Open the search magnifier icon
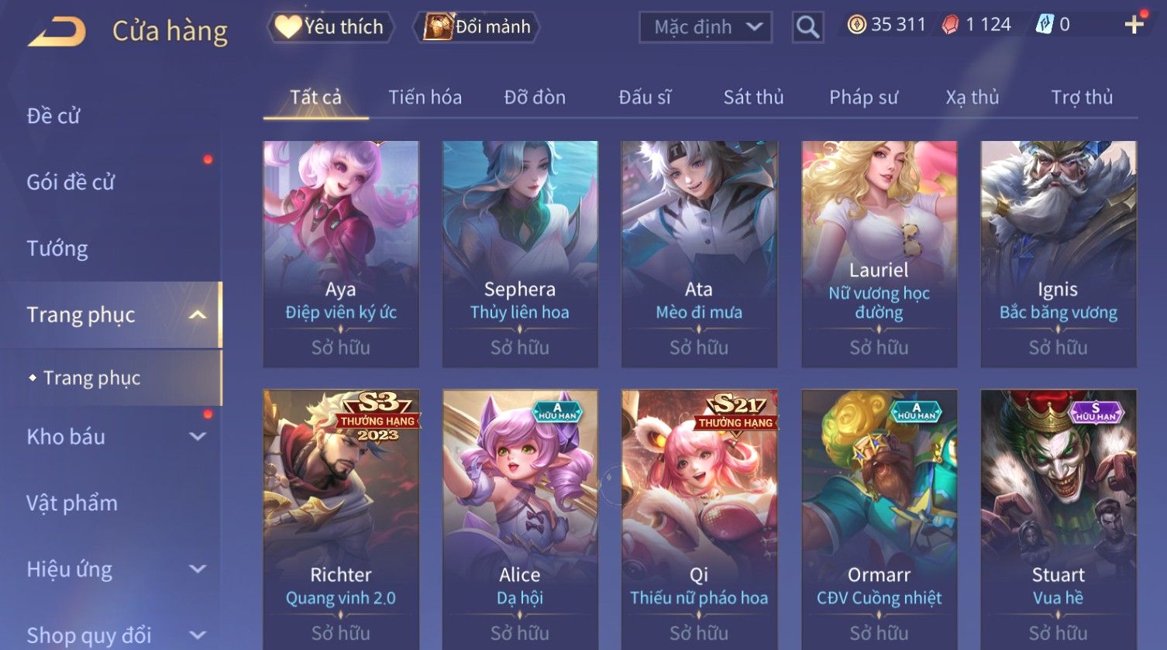 click(807, 27)
